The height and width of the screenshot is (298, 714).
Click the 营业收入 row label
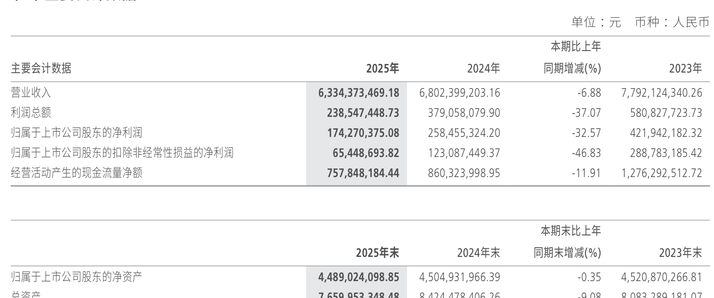coord(31,93)
